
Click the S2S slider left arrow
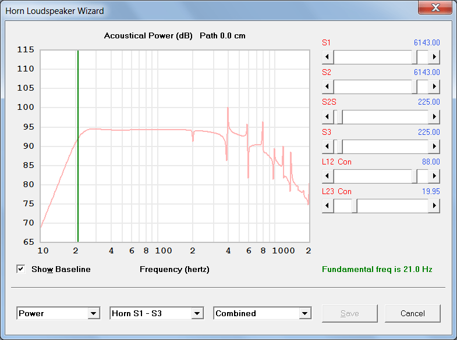tap(328, 117)
